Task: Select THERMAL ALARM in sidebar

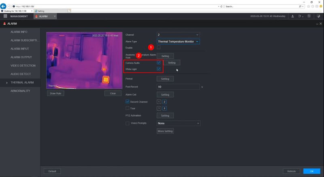Action: pyautogui.click(x=22, y=82)
